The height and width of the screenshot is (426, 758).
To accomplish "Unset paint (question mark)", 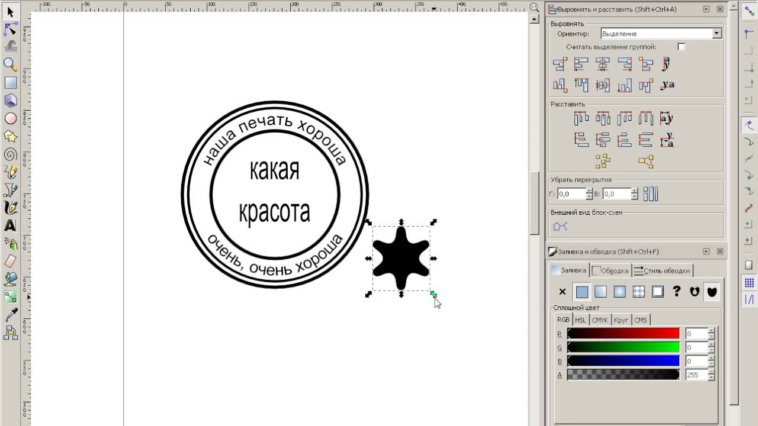I will pyautogui.click(x=676, y=292).
